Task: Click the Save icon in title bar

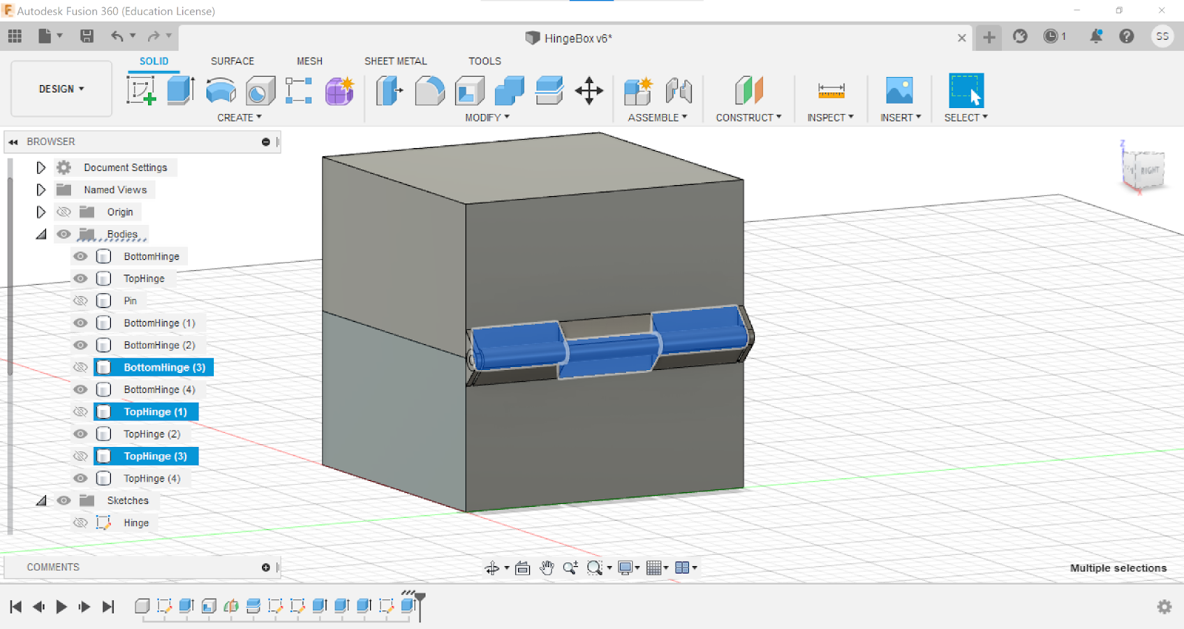Action: coord(87,36)
